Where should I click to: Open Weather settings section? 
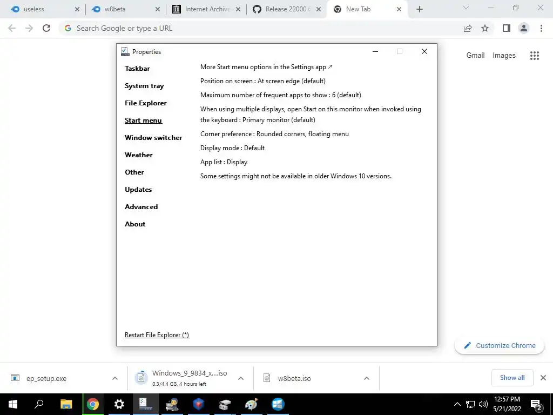139,155
